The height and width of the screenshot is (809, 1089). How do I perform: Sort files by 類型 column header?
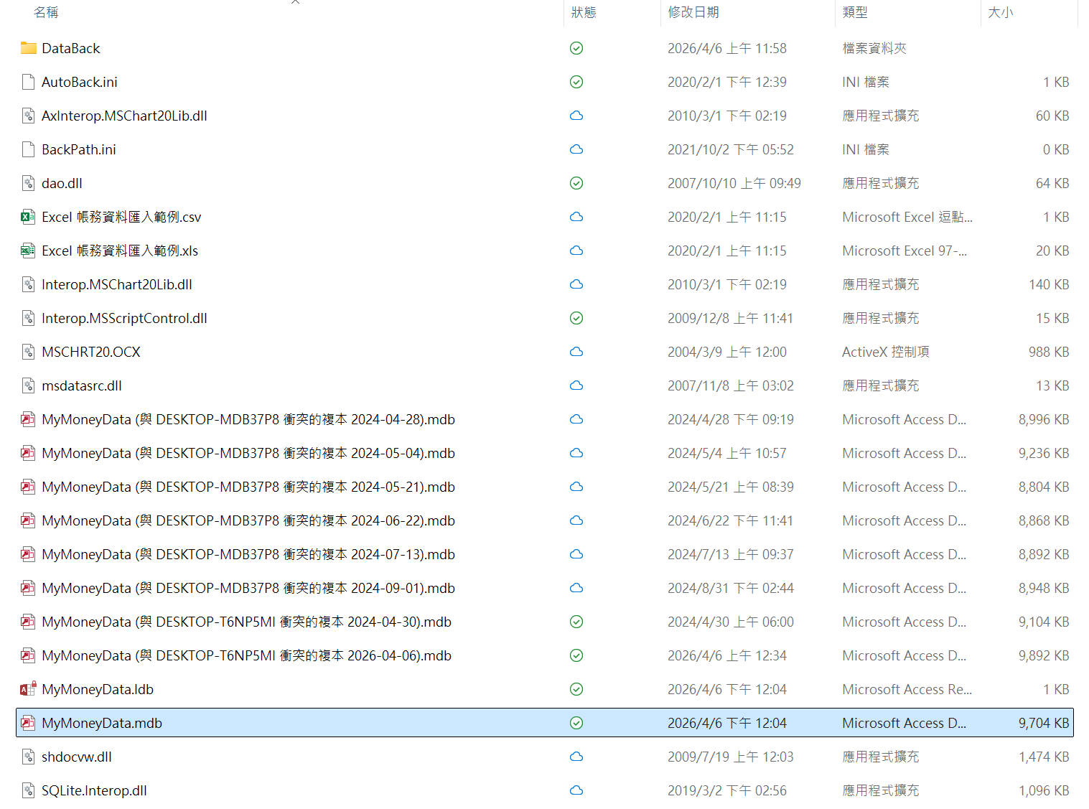click(x=854, y=12)
